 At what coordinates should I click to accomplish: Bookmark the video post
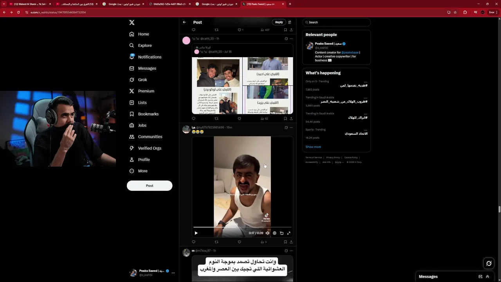pyautogui.click(x=285, y=242)
